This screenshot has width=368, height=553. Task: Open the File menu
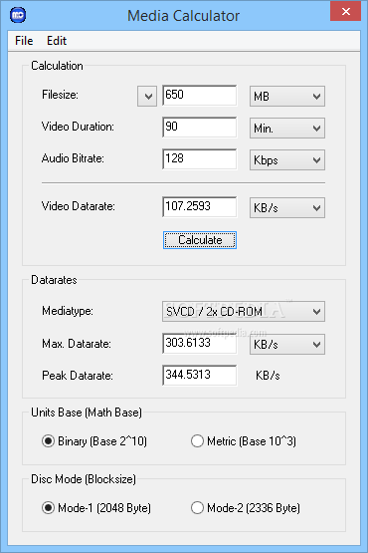24,41
